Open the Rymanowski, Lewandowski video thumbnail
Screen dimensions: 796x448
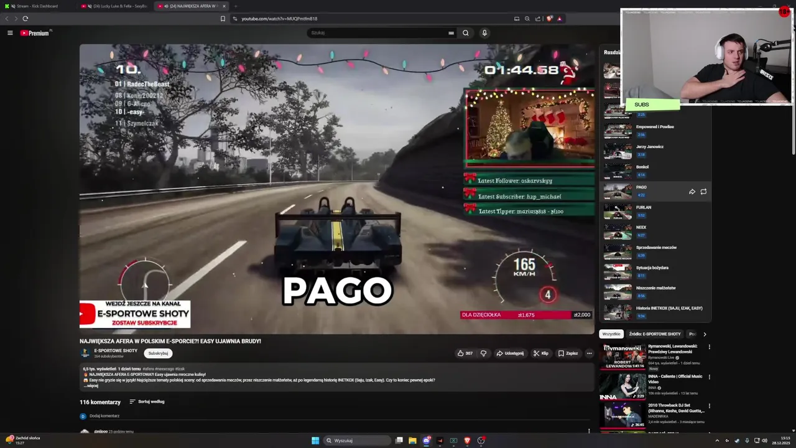point(622,356)
